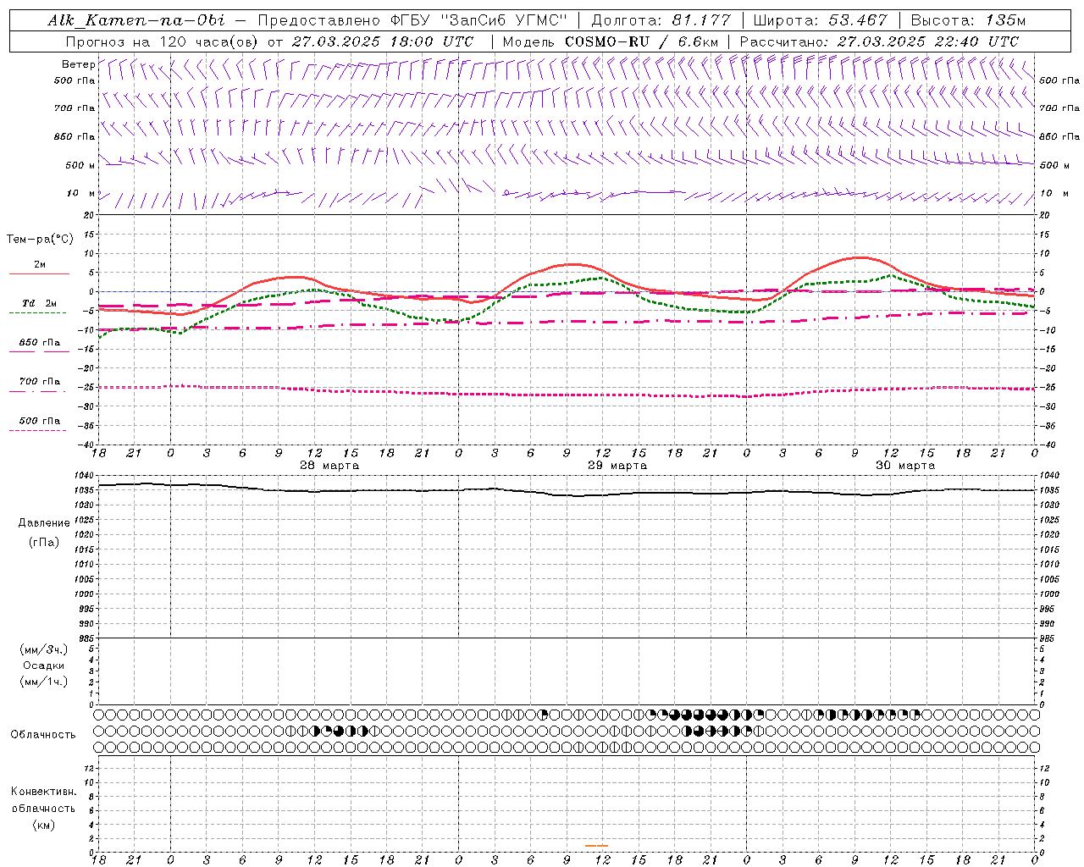
Task: Click the solid red 2м temperature curve
Action: pyautogui.click(x=567, y=266)
